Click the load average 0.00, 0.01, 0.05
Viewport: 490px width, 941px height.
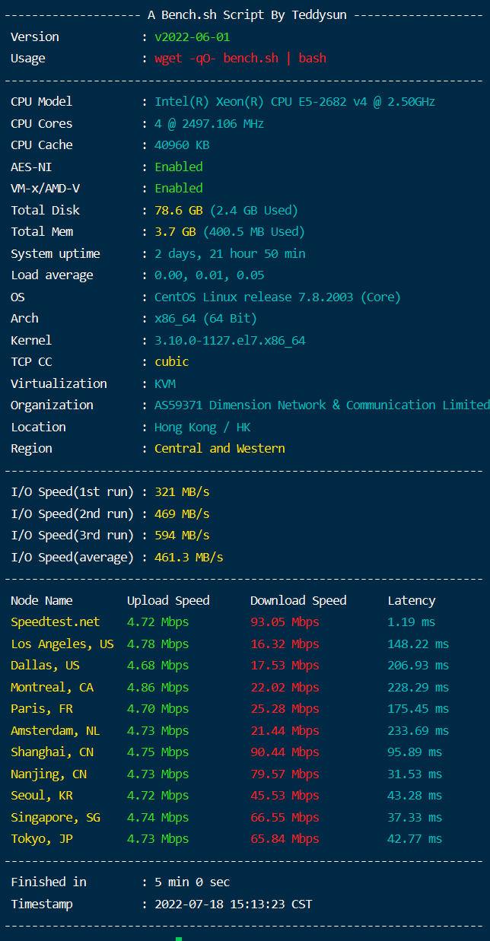(209, 275)
